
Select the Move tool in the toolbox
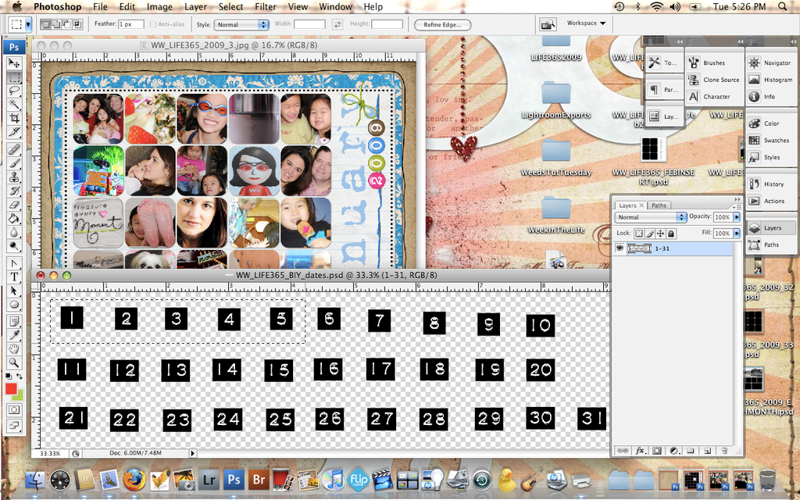coord(14,63)
